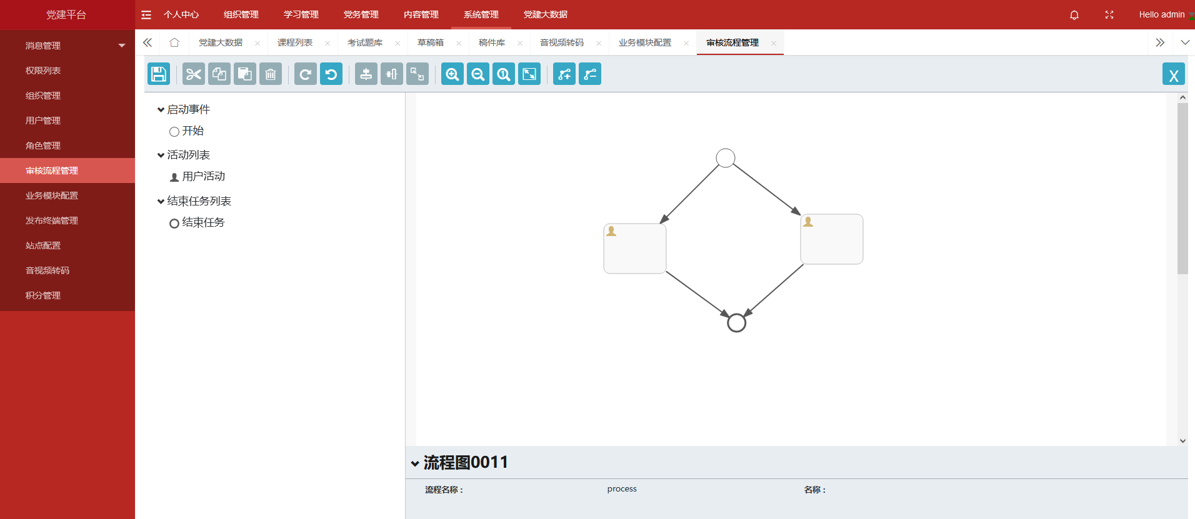
Task: Select the start event circle on canvas
Action: [726, 158]
